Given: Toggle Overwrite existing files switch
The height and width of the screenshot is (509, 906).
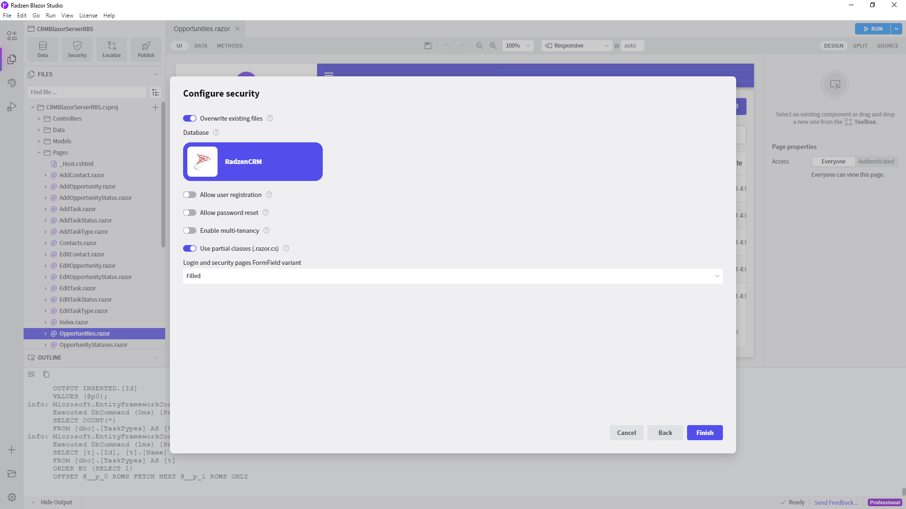Looking at the screenshot, I should [x=190, y=118].
